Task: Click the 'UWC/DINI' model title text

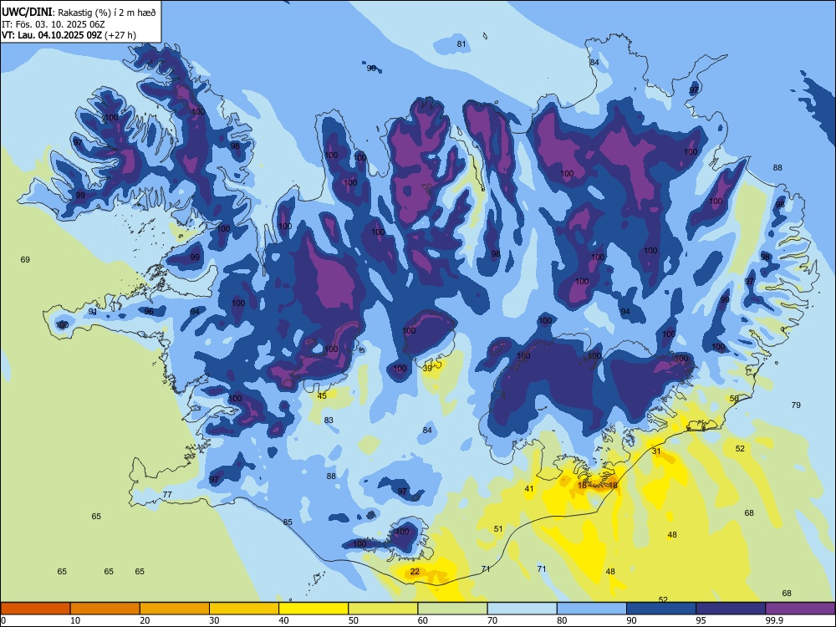Action: (x=27, y=13)
